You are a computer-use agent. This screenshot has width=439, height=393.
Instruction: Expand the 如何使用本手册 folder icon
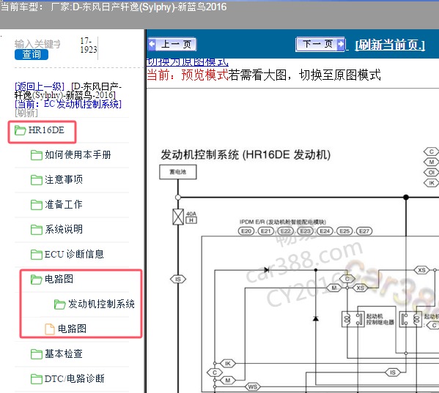coord(37,155)
